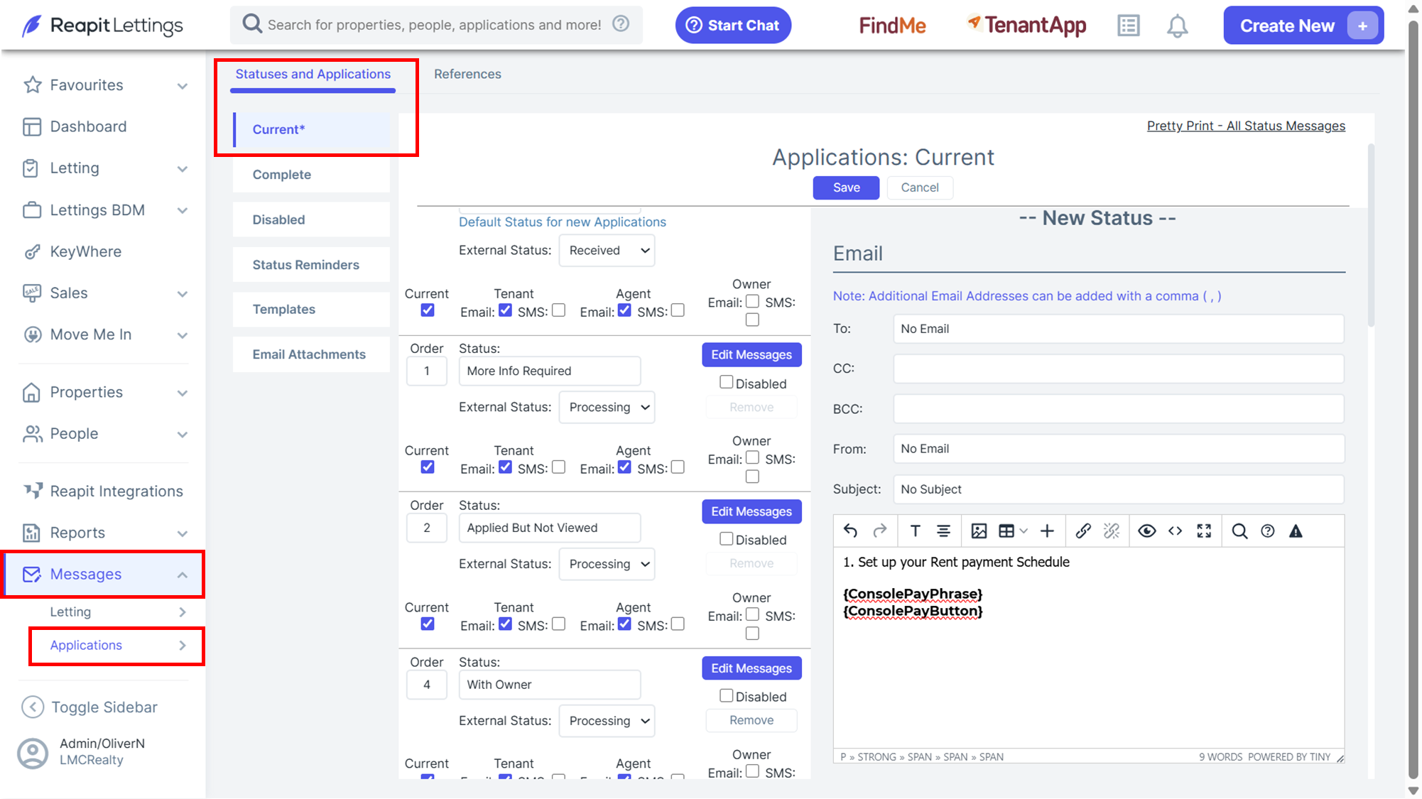Open the Templates menu item
The width and height of the screenshot is (1422, 799).
click(x=311, y=310)
